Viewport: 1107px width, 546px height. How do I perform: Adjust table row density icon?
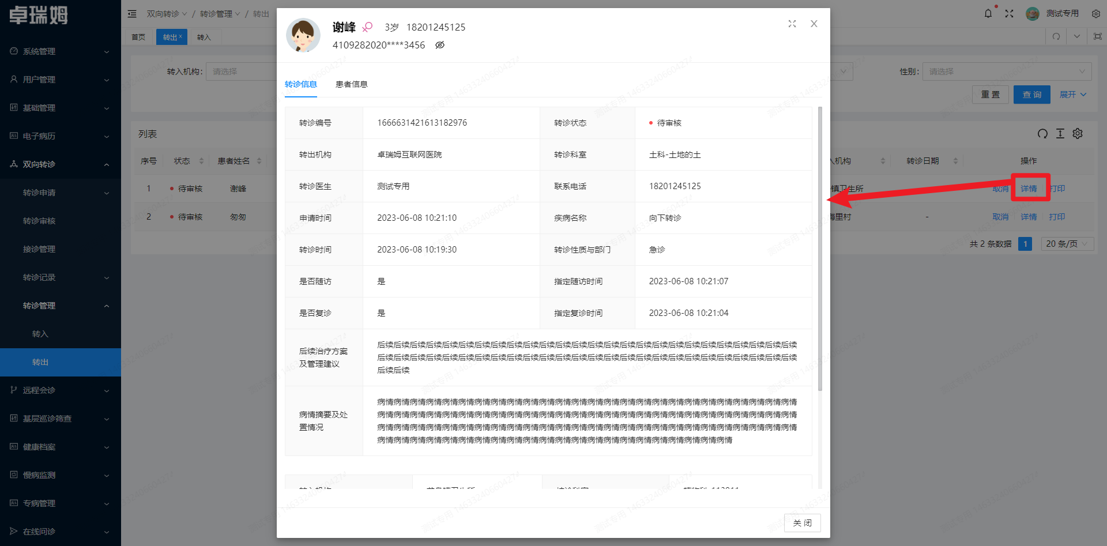click(1060, 134)
